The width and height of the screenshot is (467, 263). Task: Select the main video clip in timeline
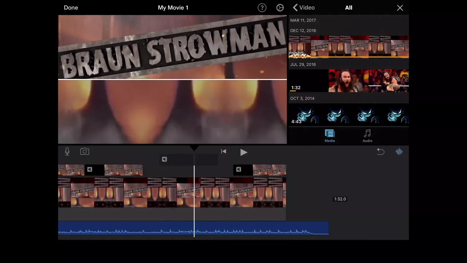172,193
